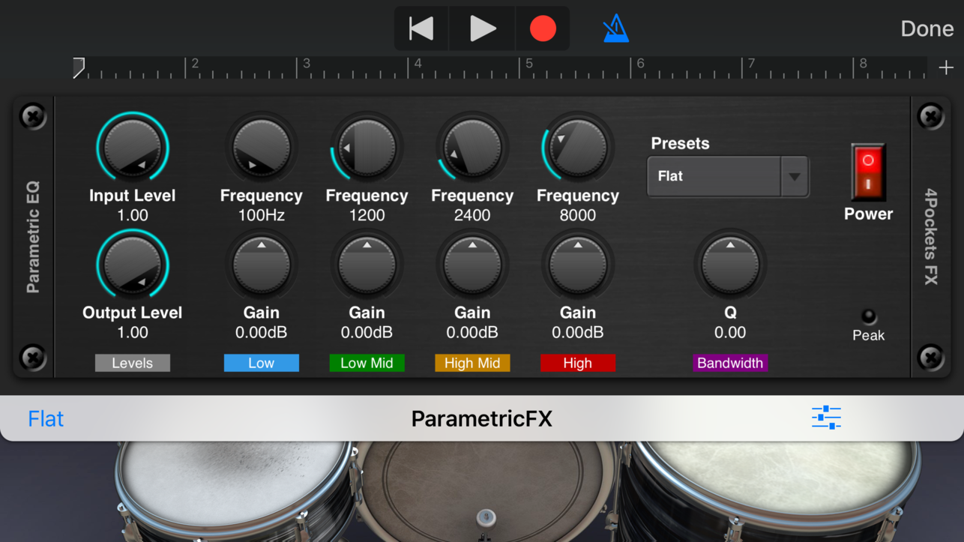Expand the Presets dropdown arrow

[x=795, y=176]
